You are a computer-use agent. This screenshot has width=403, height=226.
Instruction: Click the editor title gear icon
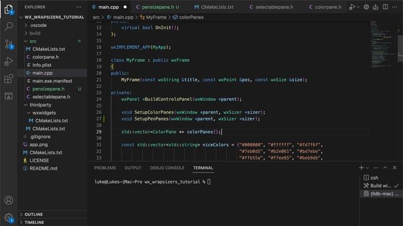pyautogui.click(x=366, y=7)
